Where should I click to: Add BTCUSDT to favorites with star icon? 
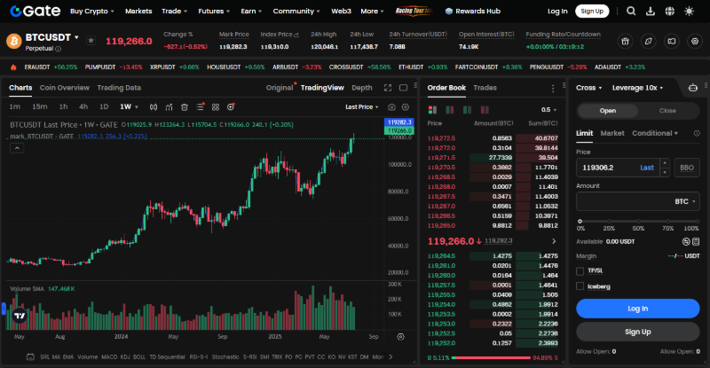91,41
